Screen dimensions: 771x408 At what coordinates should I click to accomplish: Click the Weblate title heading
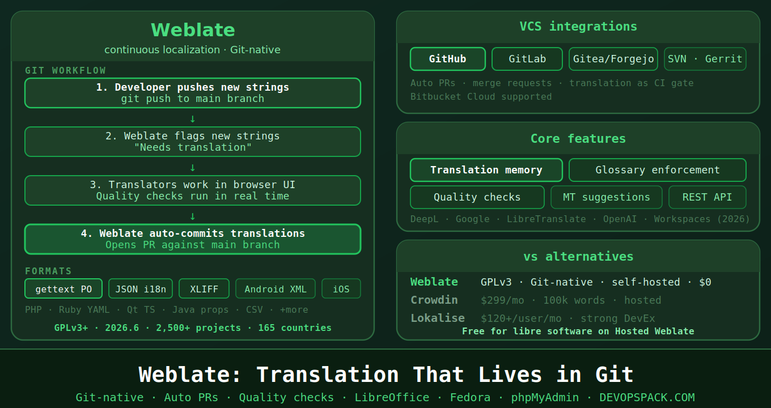pos(193,30)
